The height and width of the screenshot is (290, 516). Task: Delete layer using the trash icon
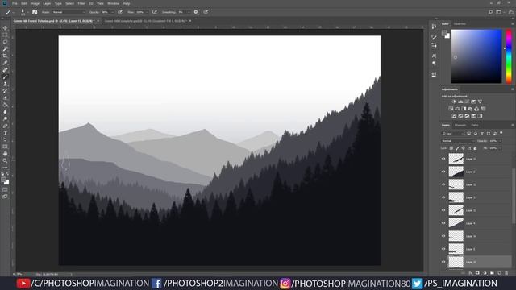pyautogui.click(x=506, y=273)
